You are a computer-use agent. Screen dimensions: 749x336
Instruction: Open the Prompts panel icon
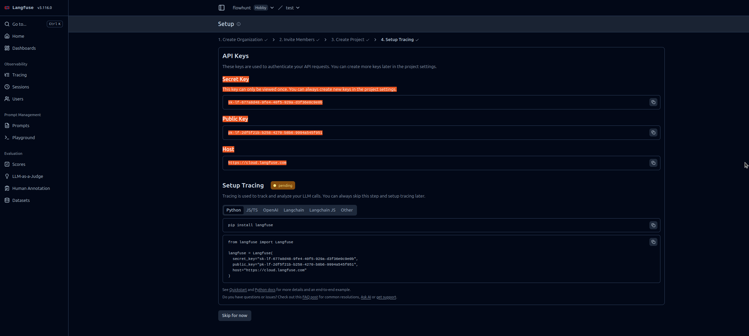[x=7, y=125]
